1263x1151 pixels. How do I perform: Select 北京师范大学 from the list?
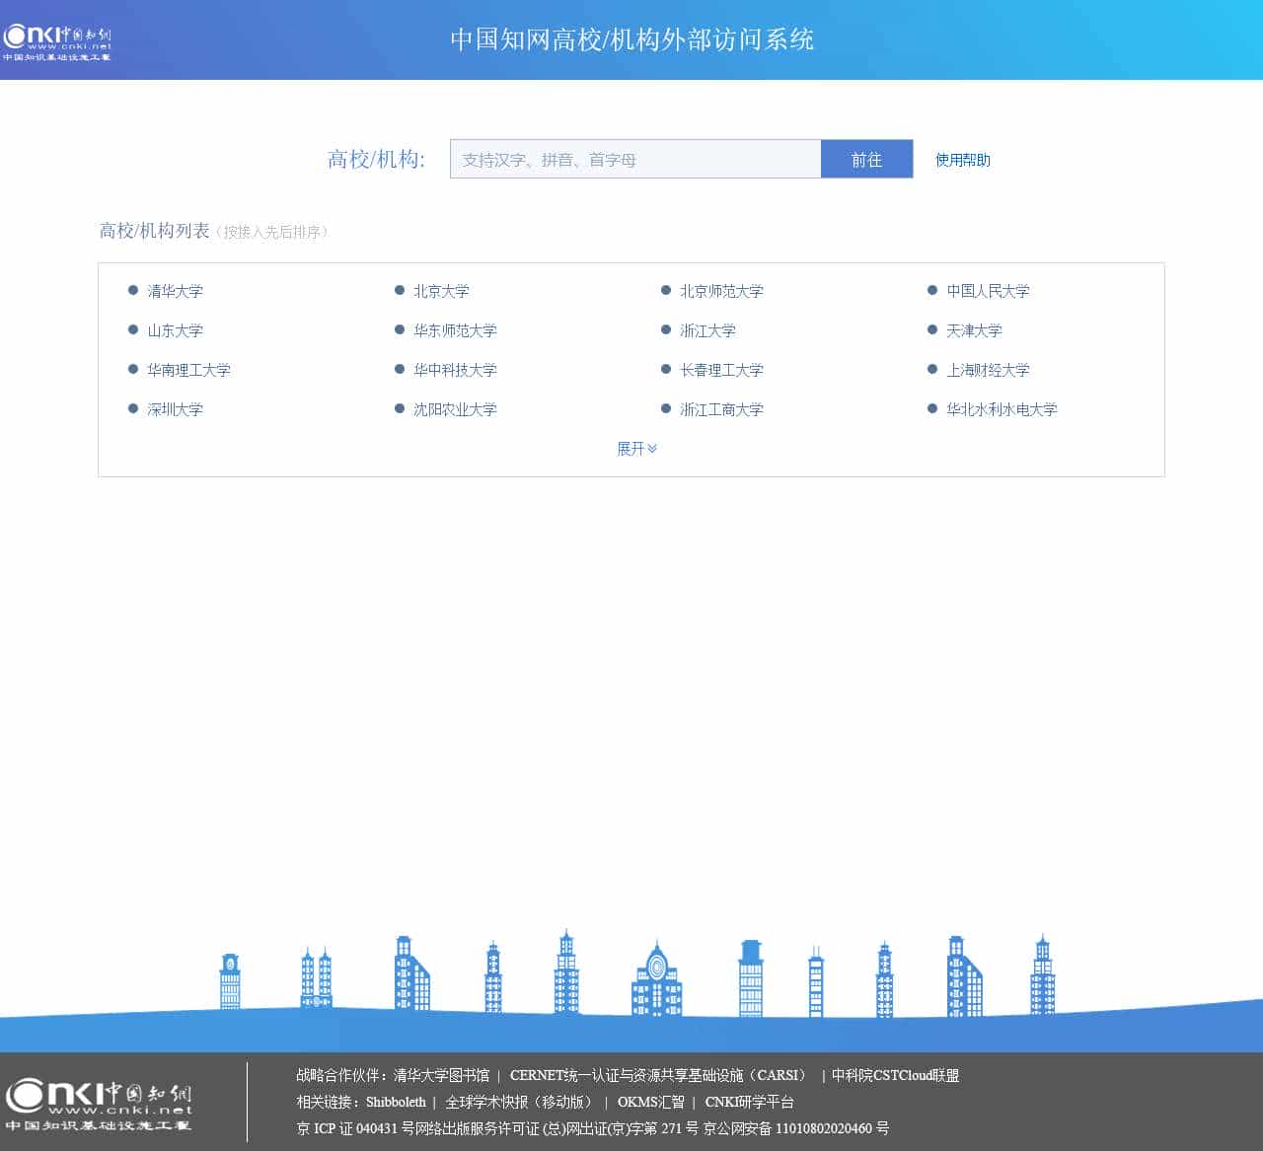point(721,291)
